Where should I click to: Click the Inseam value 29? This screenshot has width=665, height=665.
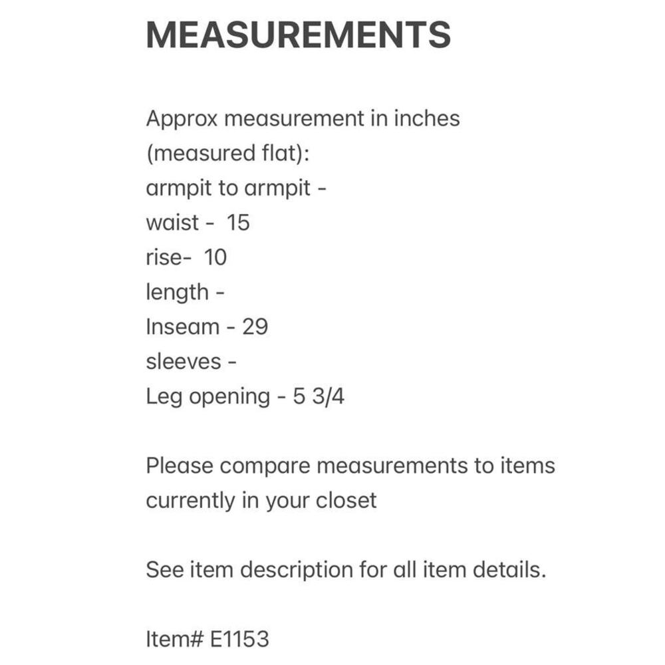(x=255, y=327)
